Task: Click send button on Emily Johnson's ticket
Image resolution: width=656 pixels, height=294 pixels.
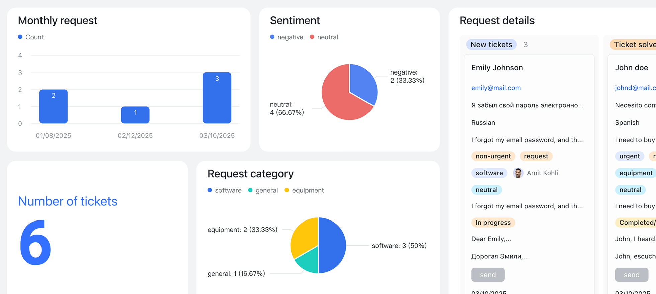Action: click(x=488, y=275)
